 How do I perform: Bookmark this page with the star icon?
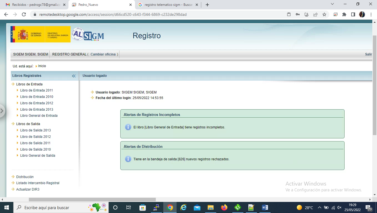click(324, 14)
